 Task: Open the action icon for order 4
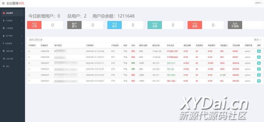click(259, 63)
